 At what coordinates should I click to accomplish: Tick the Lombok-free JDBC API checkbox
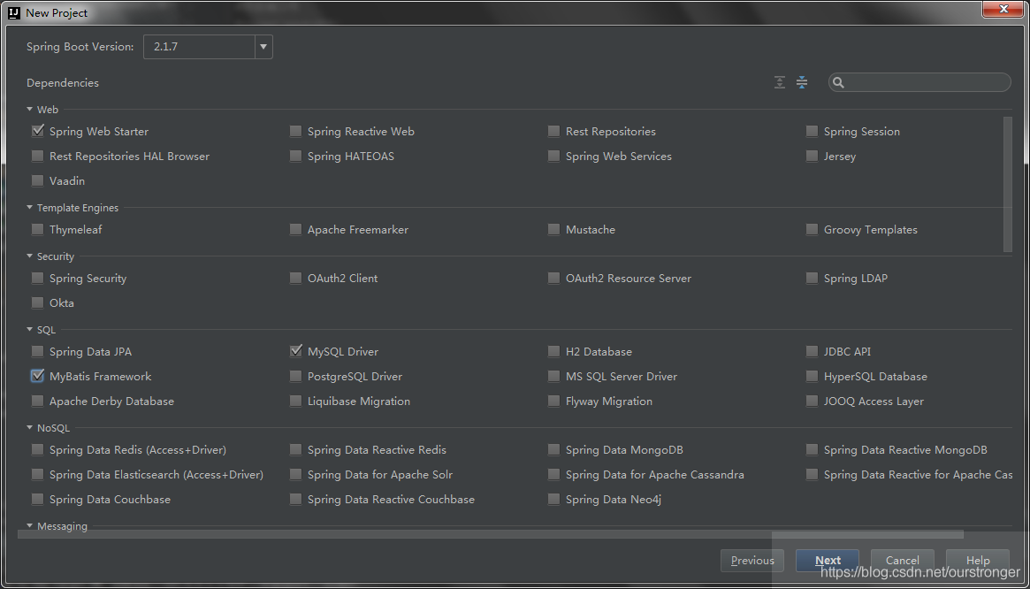click(x=812, y=352)
